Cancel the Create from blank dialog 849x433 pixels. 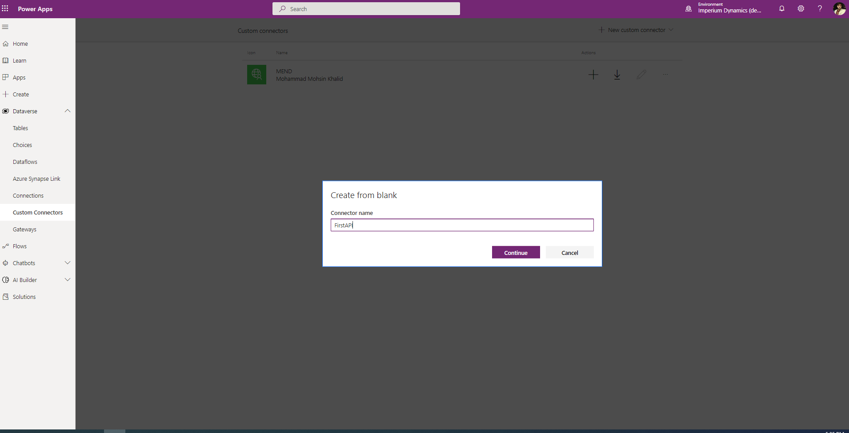[569, 253]
